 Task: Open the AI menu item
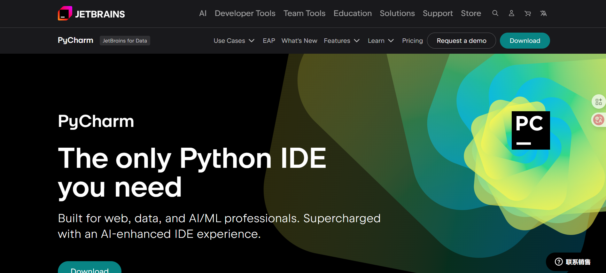pyautogui.click(x=203, y=13)
